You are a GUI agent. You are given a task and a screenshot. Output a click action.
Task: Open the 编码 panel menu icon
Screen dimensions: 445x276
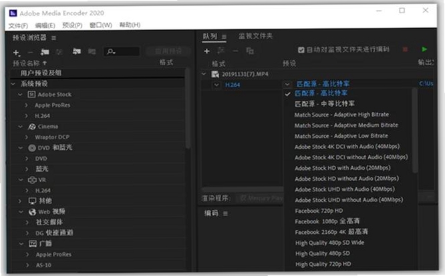pos(225,213)
